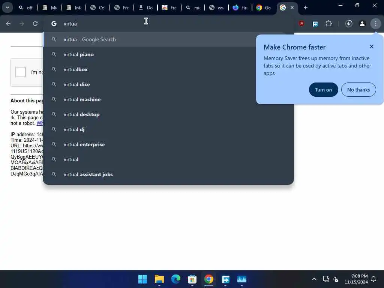Go back to previous page
Viewport: 384px width, 288px height.
click(x=8, y=24)
